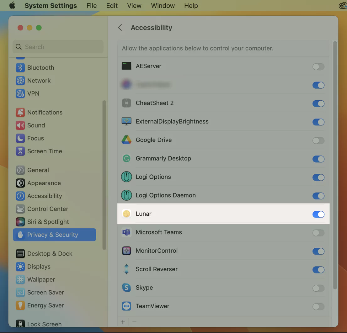
Task: Click the Microsoft Teams app icon
Action: 126,232
